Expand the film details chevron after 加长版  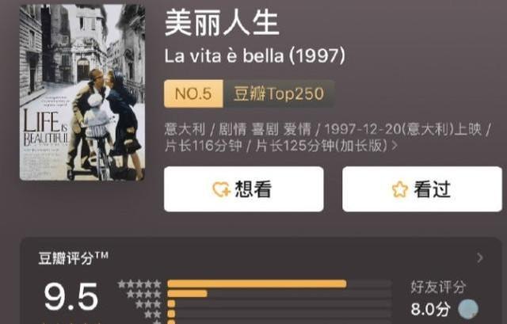point(395,146)
